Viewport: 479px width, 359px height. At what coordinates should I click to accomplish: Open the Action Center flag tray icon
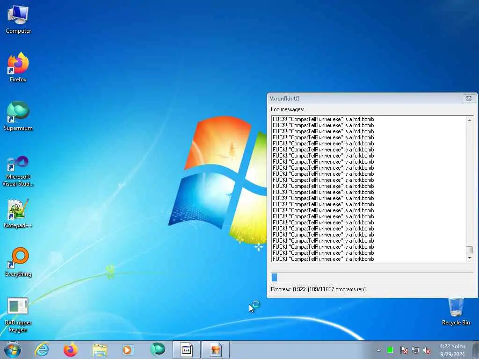click(404, 350)
